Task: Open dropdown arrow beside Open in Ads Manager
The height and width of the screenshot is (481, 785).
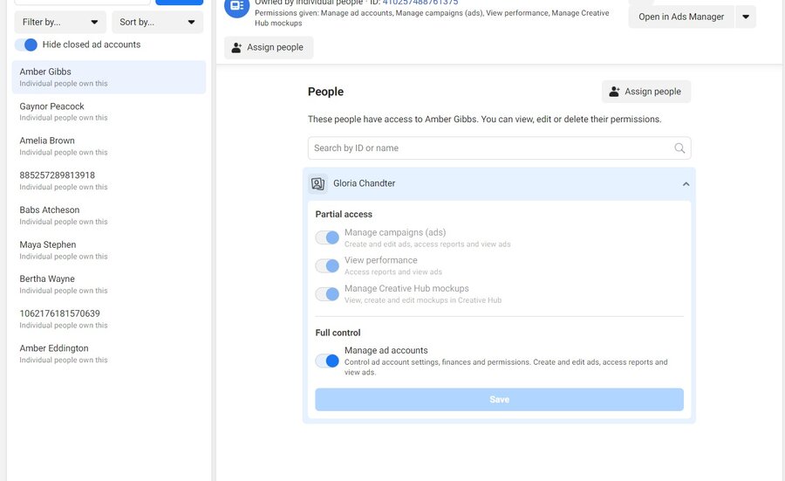Action: click(745, 17)
